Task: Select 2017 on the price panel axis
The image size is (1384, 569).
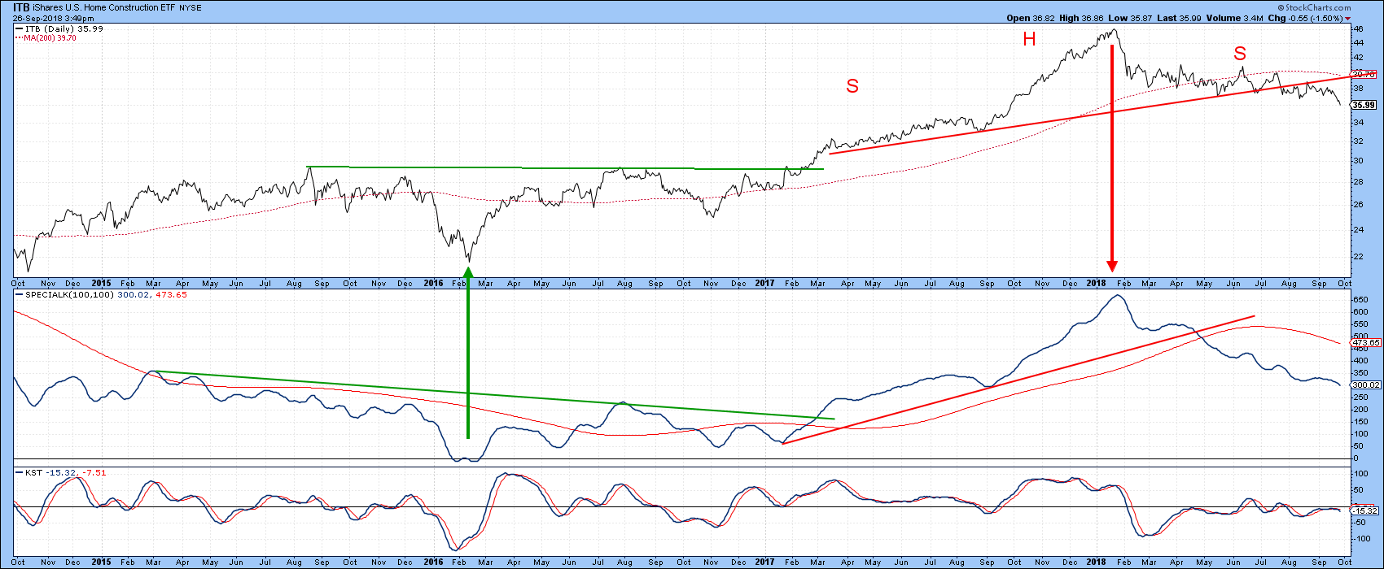Action: pos(764,283)
